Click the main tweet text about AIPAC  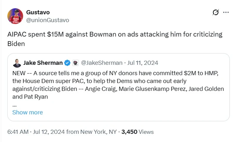coord(115,34)
